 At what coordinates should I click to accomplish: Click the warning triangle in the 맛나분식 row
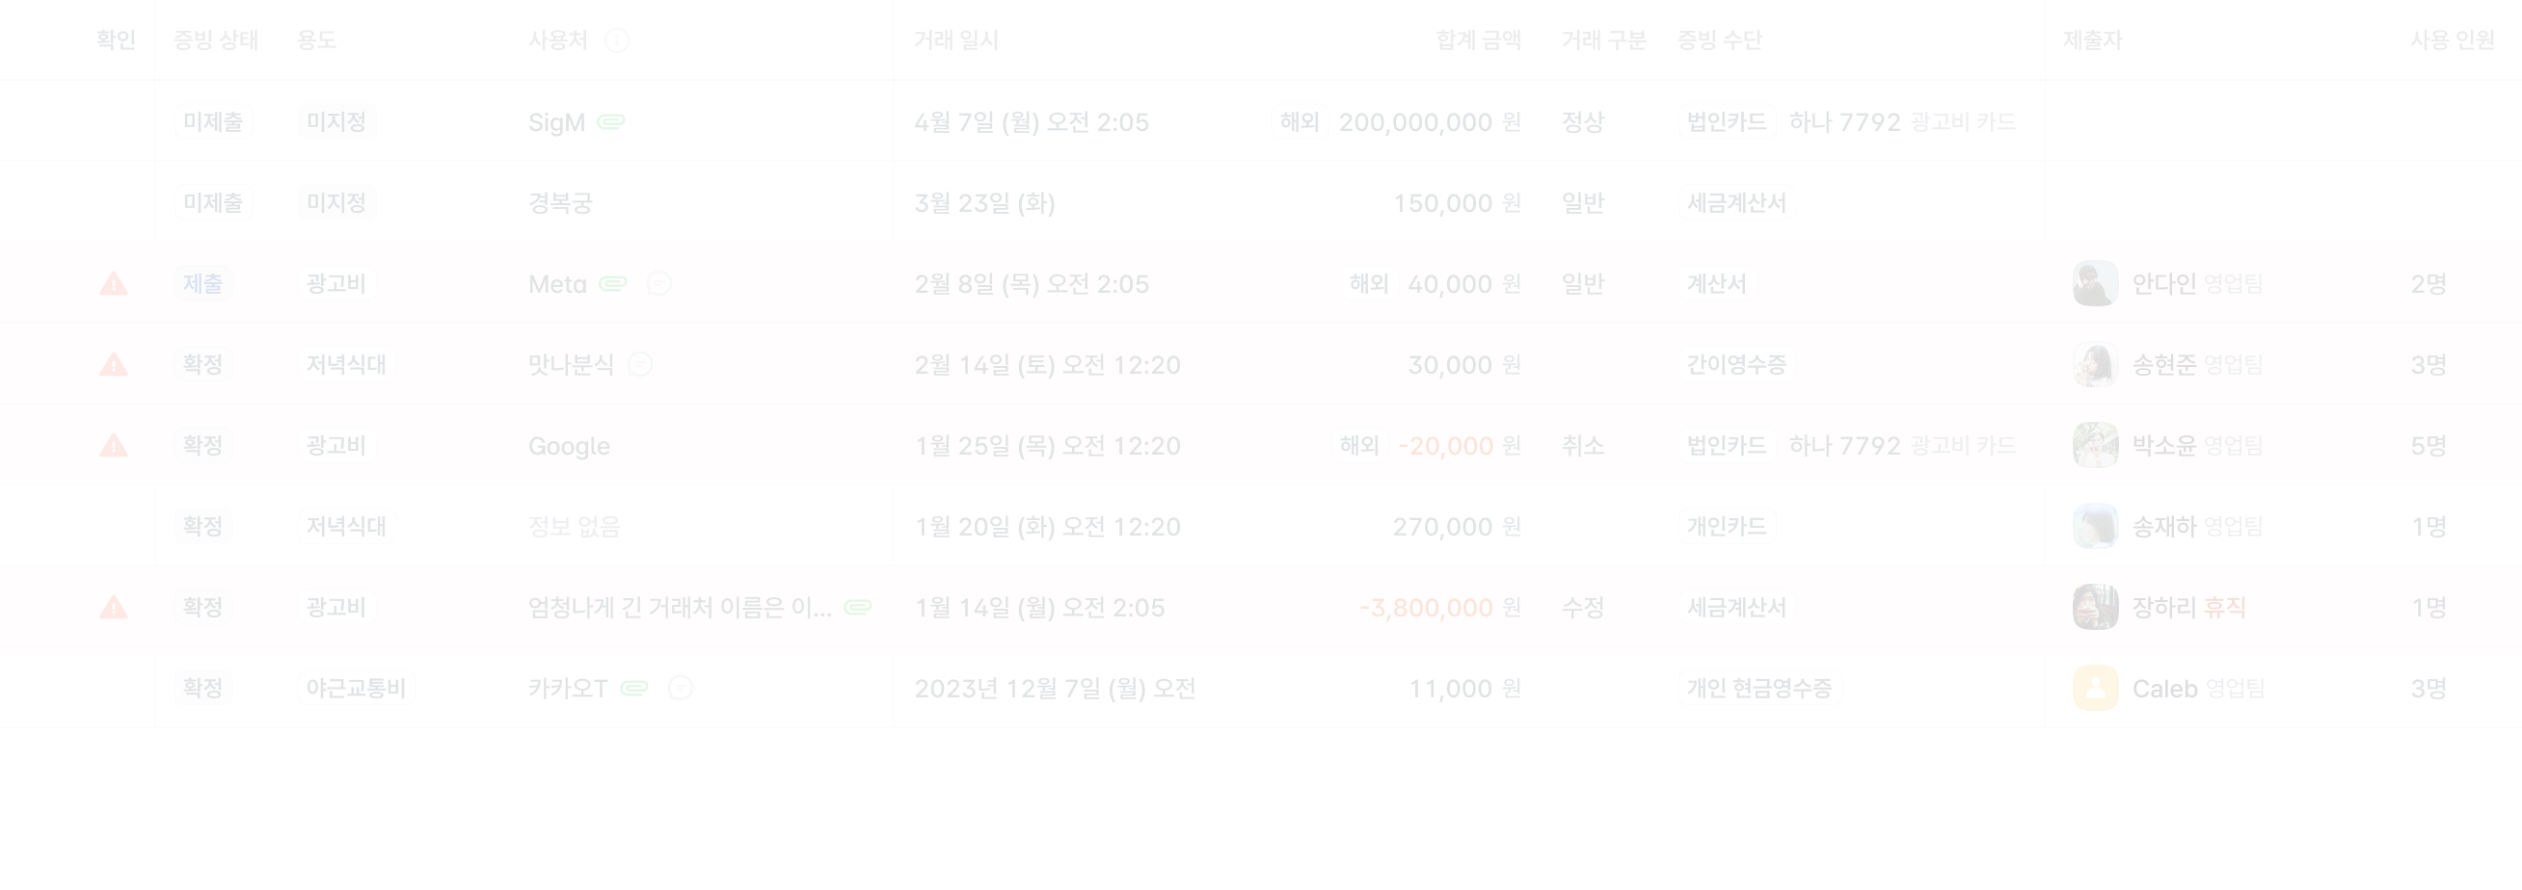click(114, 365)
